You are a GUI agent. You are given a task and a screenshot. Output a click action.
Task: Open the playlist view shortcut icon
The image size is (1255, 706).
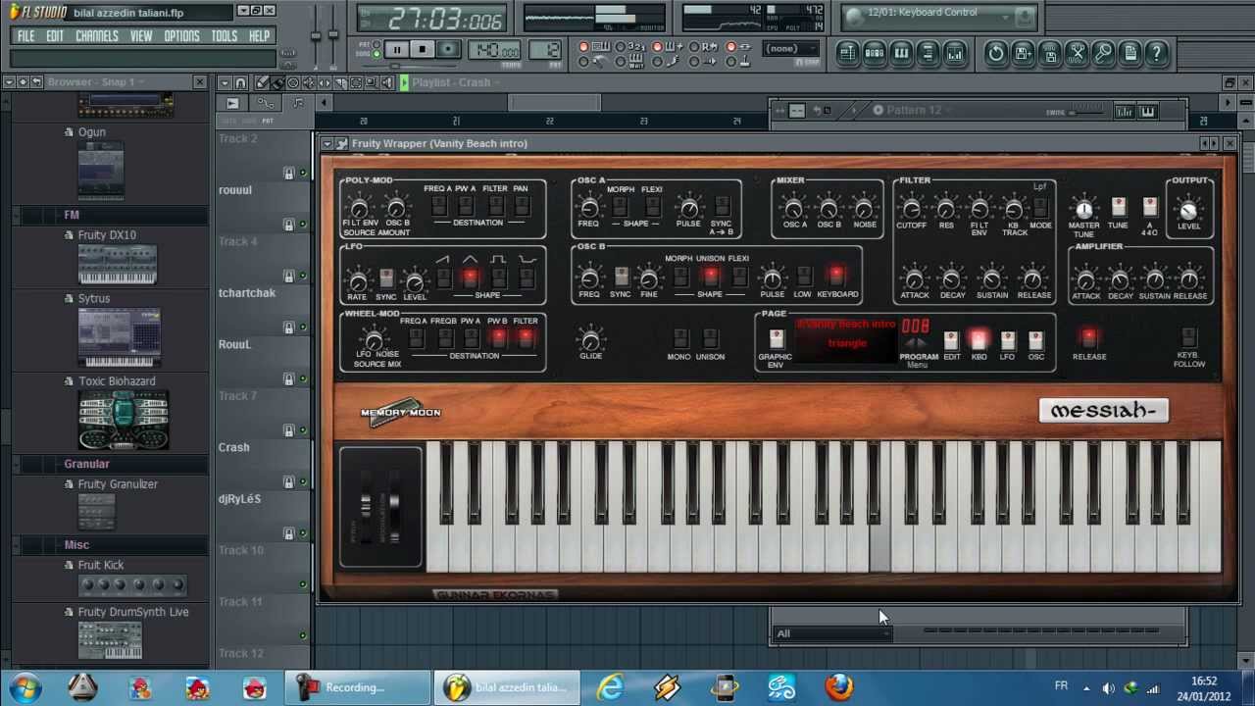pyautogui.click(x=847, y=53)
